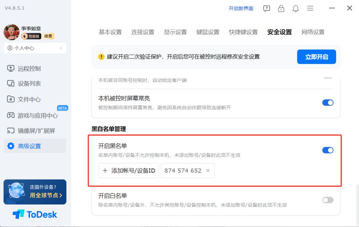The image size is (359, 227).
Task: Switch to 键鼠设置 tab
Action: 208,32
